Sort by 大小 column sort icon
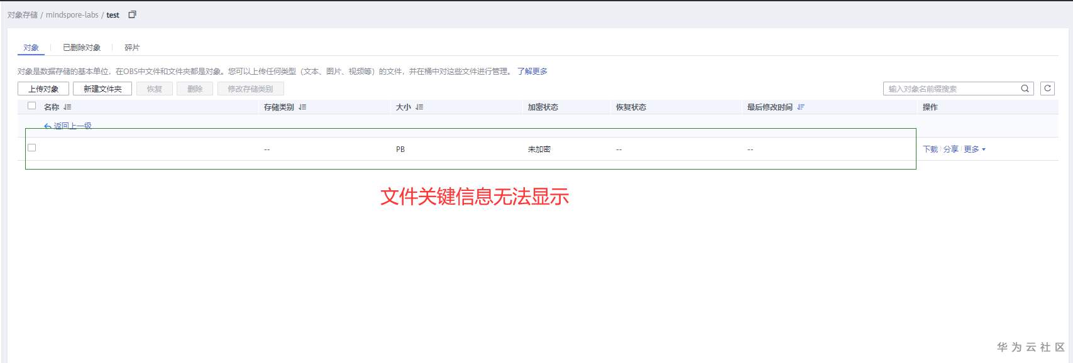Viewport: 1073px width, 363px height. pos(419,107)
